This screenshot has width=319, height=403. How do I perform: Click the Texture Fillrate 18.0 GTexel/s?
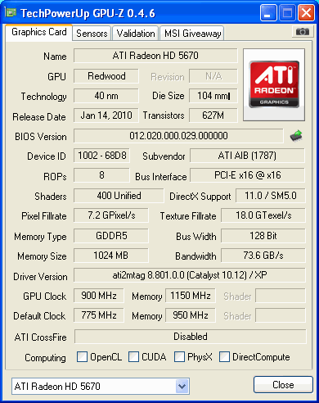point(263,215)
